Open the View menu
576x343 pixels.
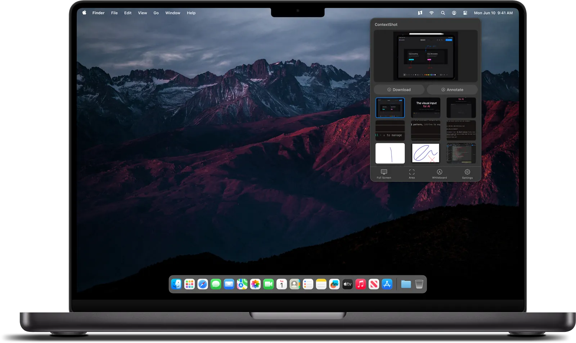pyautogui.click(x=143, y=13)
